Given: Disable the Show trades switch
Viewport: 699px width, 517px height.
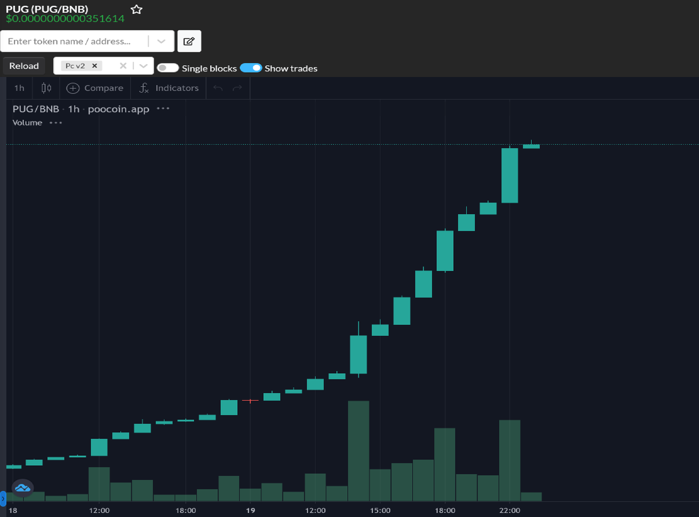Looking at the screenshot, I should coord(251,68).
